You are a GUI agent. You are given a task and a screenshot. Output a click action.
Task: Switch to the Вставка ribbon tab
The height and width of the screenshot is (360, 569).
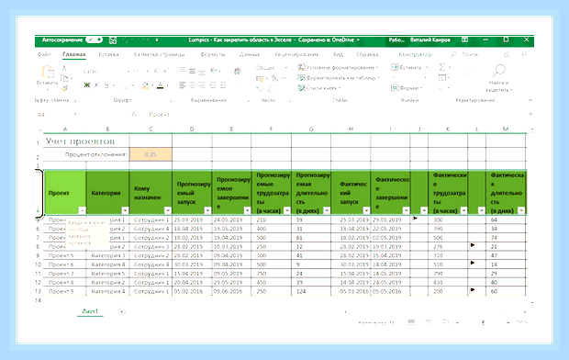(x=108, y=54)
